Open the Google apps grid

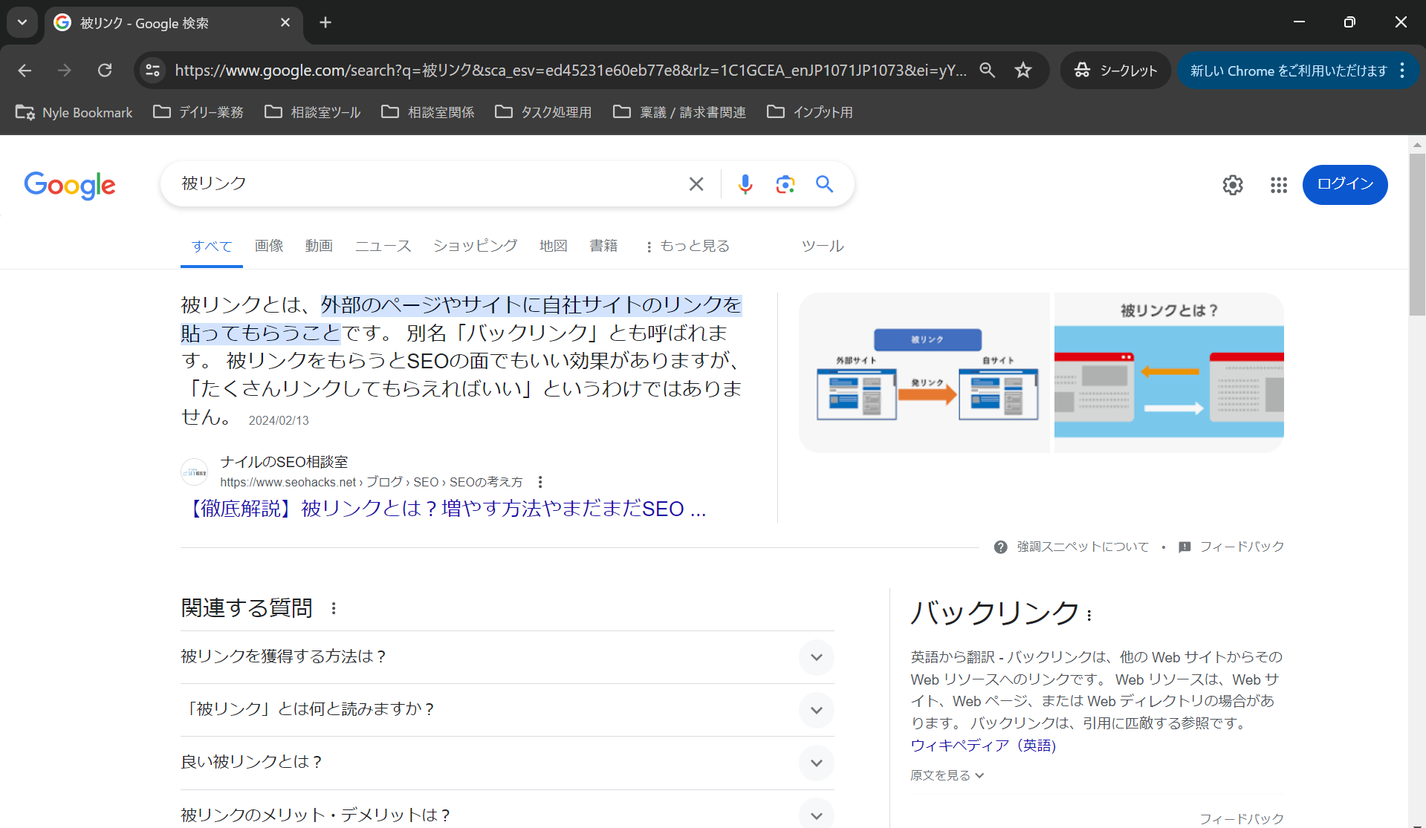tap(1279, 185)
